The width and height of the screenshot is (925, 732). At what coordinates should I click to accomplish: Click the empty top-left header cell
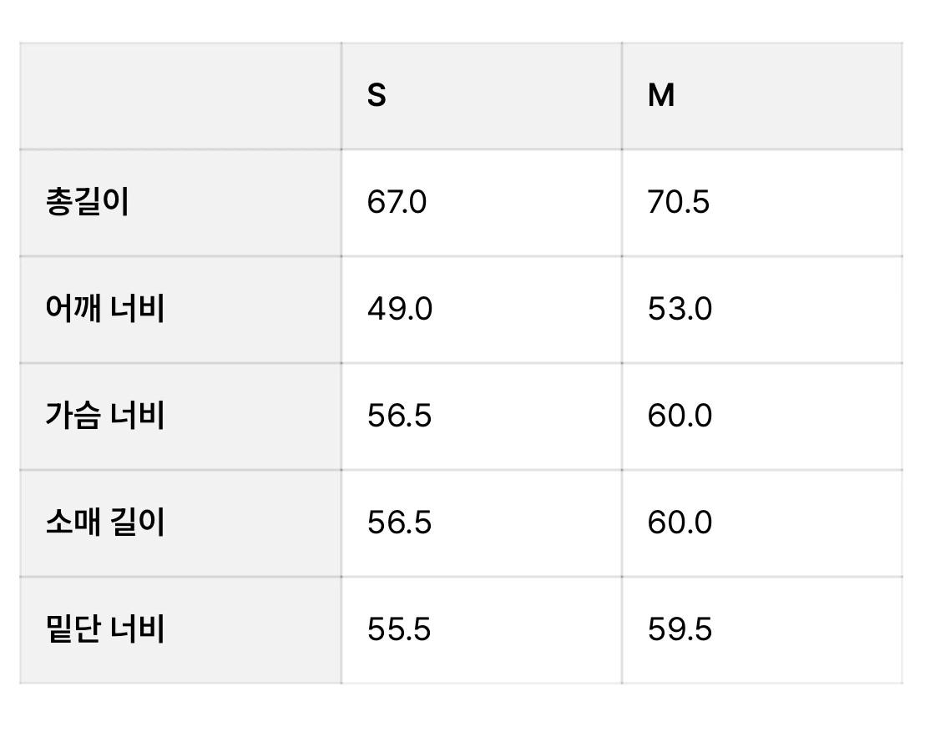click(180, 96)
